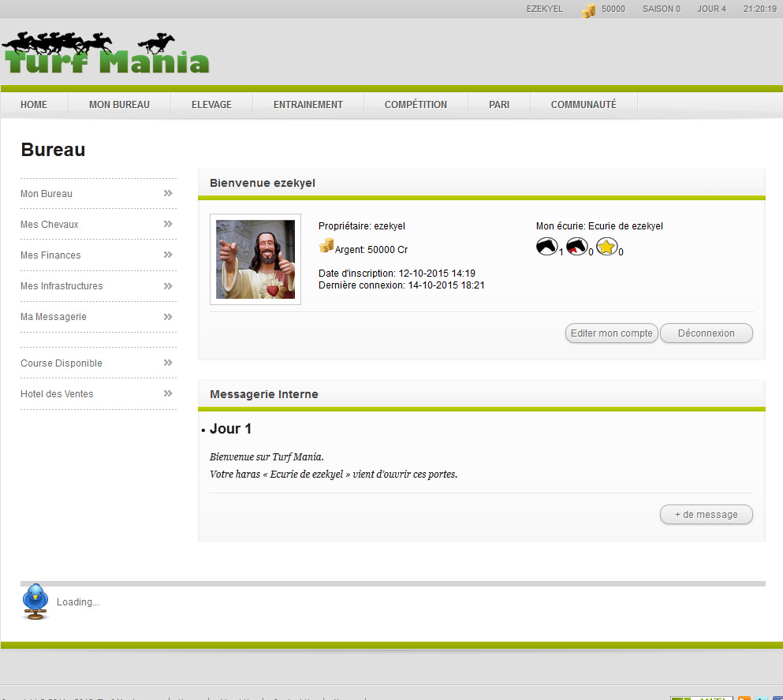Screen dimensions: 783x700
Task: Go to the HOME menu item
Action: (34, 104)
